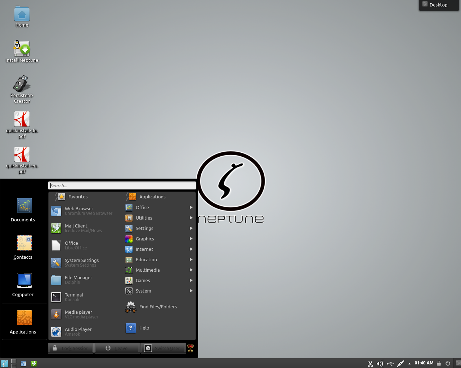Start VLC Media player from Favorites
This screenshot has width=461, height=368.
[x=86, y=314]
